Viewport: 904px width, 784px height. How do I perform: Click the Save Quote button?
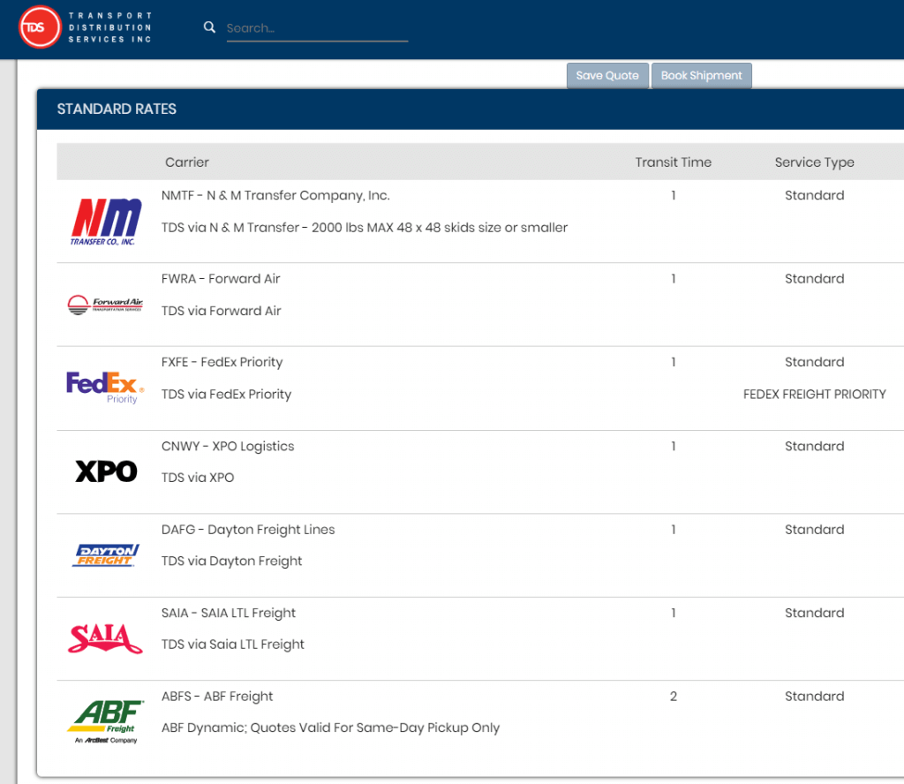[607, 76]
